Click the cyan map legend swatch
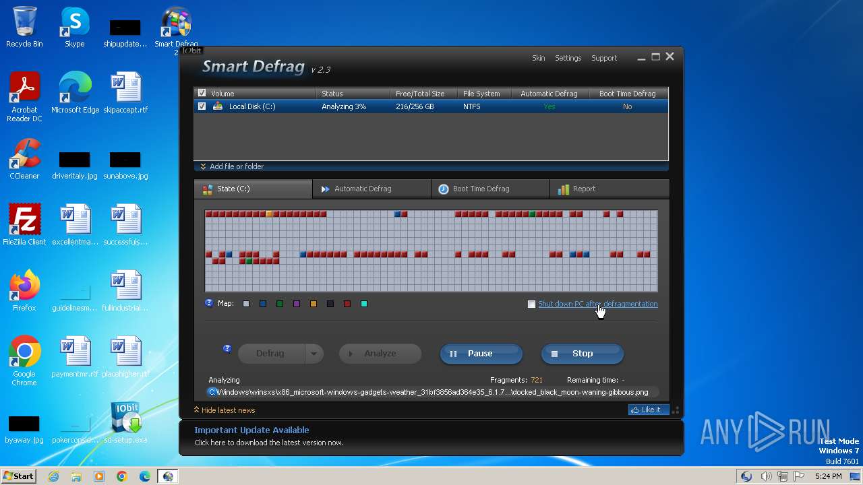The image size is (863, 485). tap(364, 304)
